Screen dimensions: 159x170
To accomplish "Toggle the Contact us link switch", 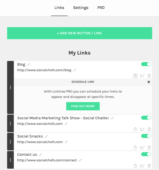I will click(146, 154).
